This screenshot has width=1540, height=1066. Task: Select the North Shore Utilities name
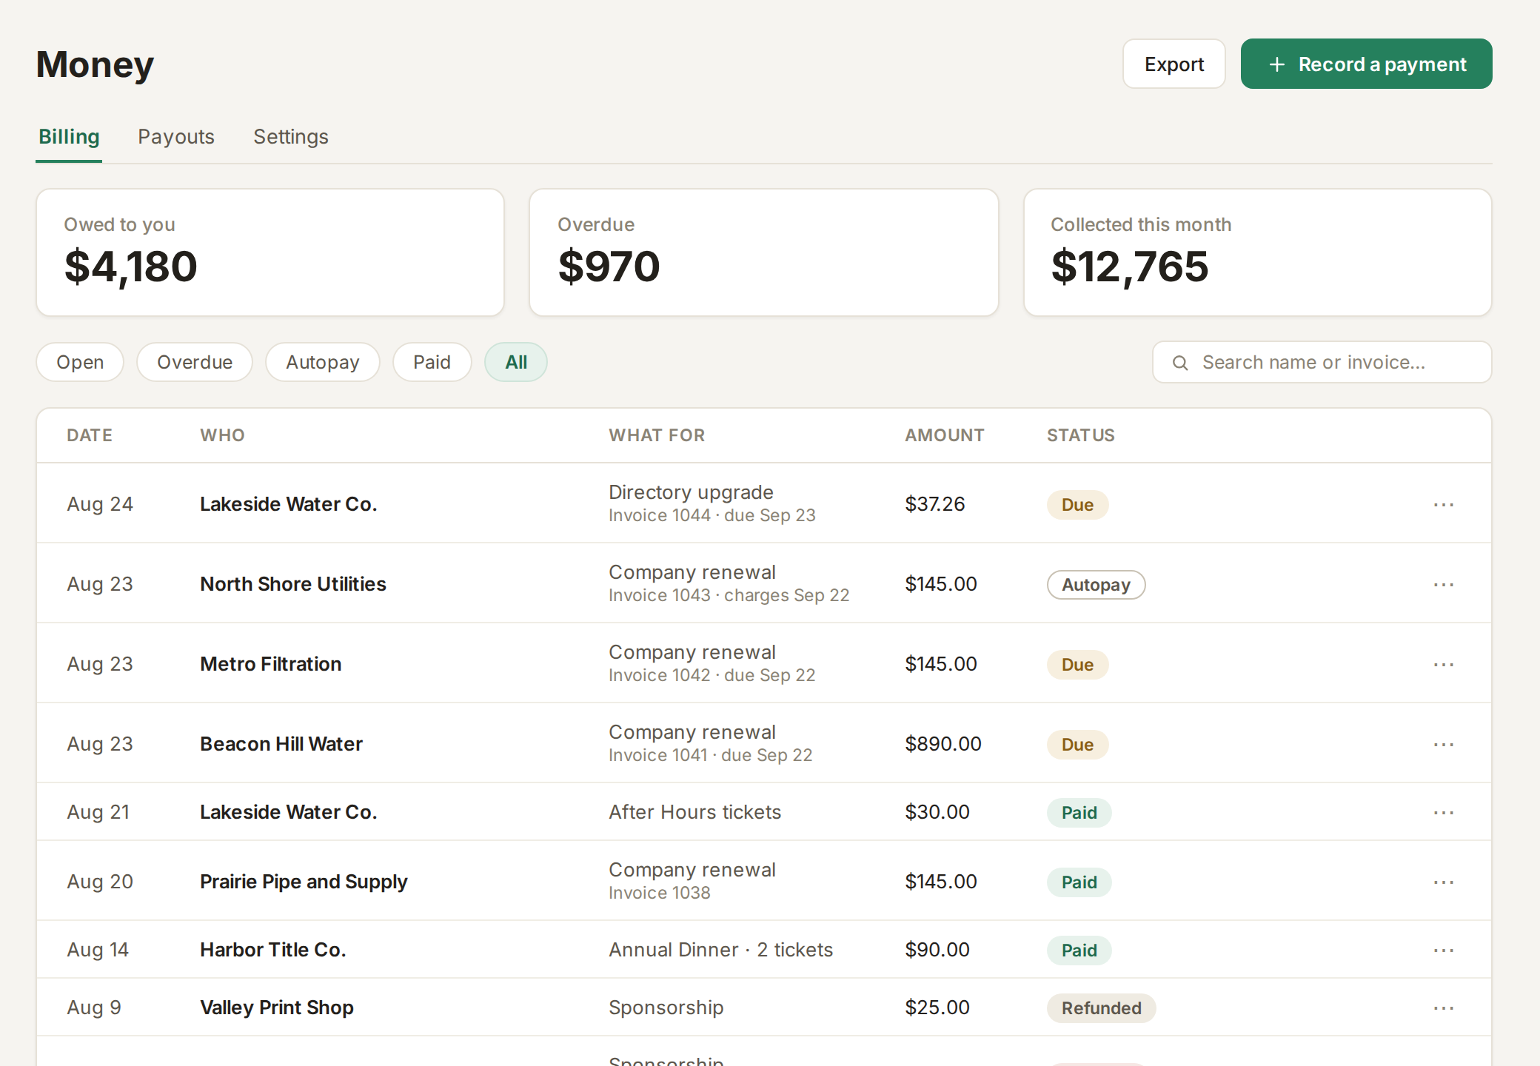coord(293,584)
